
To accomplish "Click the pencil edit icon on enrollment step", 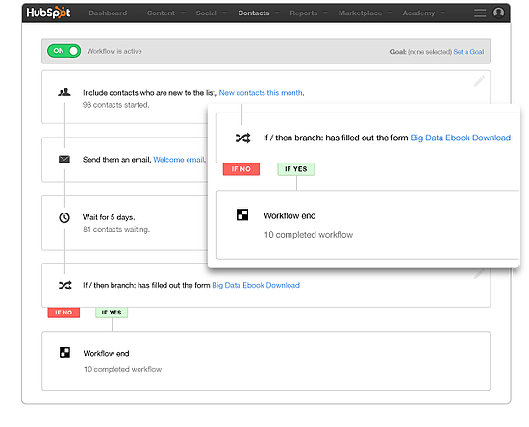I will click(x=479, y=81).
